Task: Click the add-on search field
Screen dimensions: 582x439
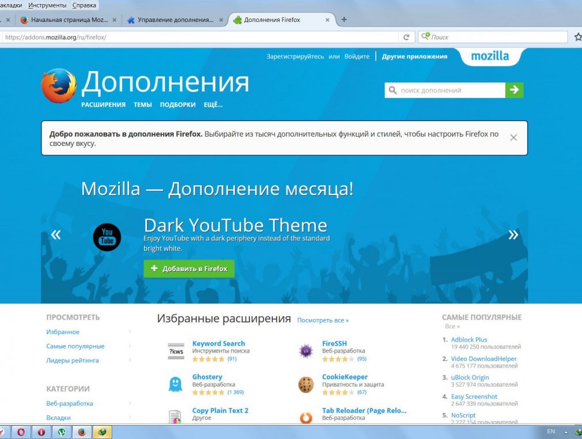Action: point(445,90)
